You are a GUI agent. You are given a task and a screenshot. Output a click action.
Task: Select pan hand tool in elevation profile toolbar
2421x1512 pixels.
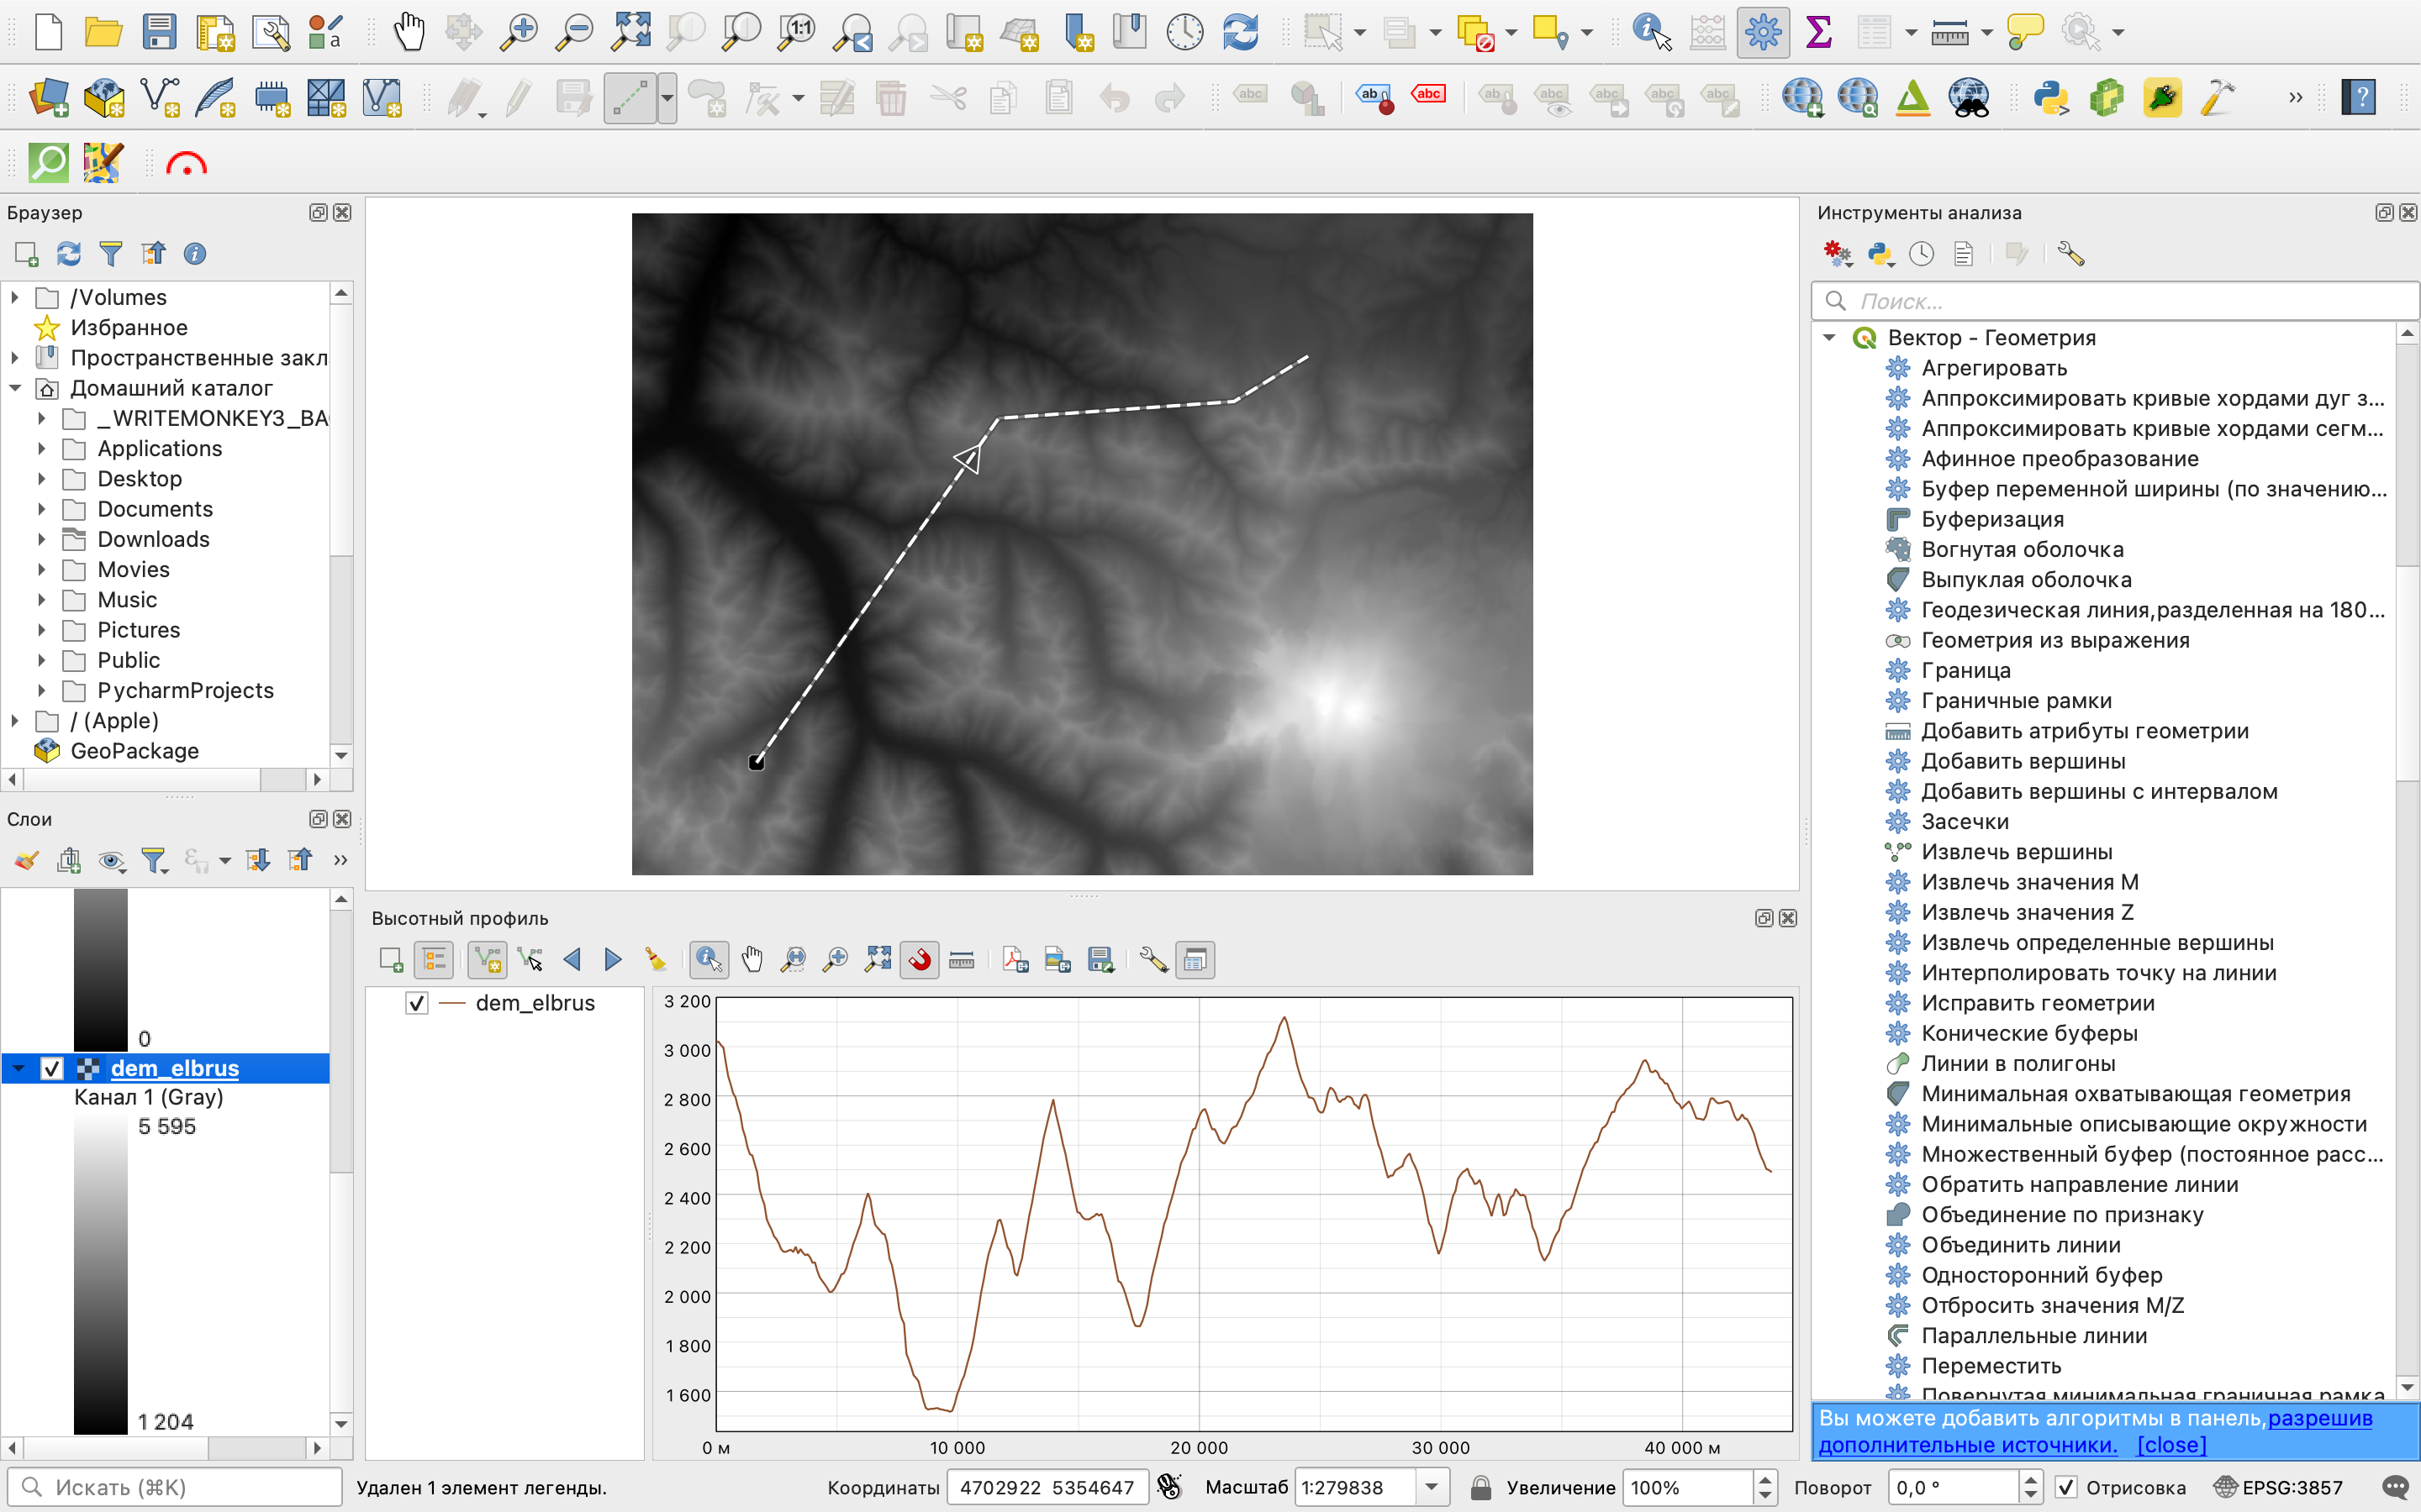[752, 960]
